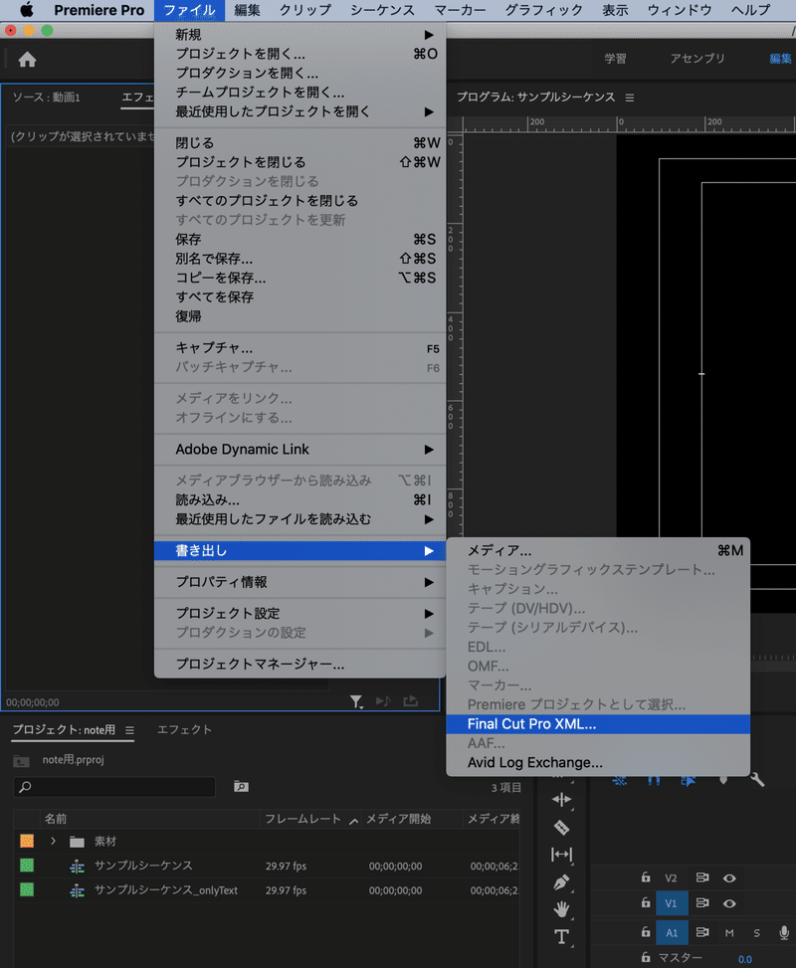
Task: Expand the 素材 bin
Action: coord(53,841)
